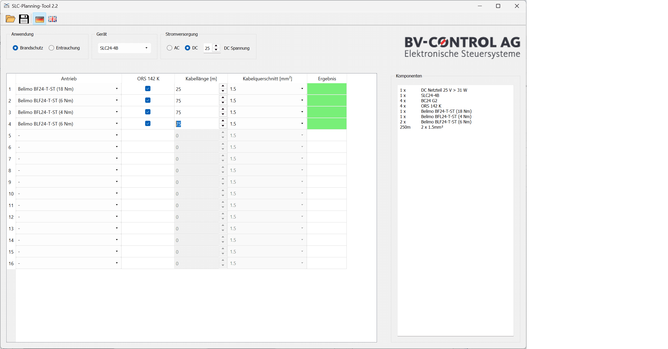This screenshot has height=349, width=668.
Task: Increase Kabellänge in row 1 with up arrow
Action: coord(223,86)
